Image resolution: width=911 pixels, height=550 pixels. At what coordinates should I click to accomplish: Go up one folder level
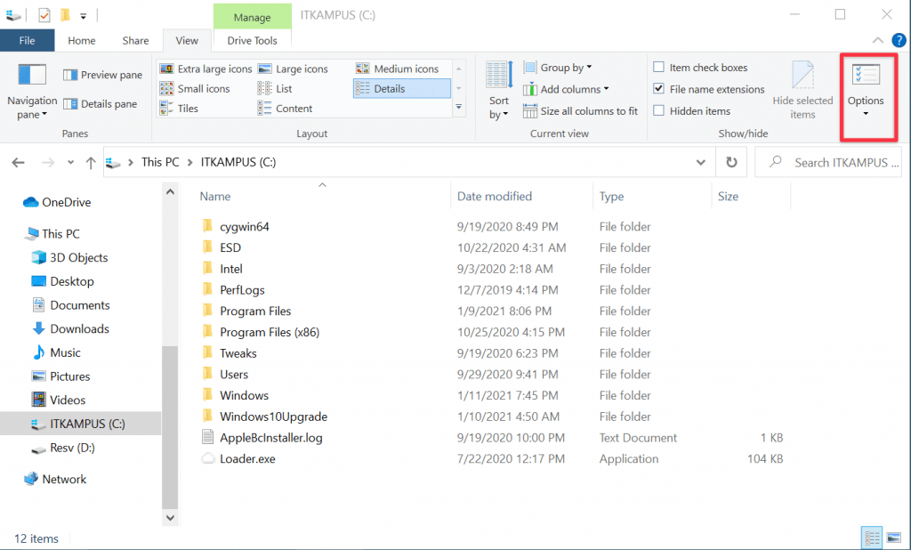coord(91,162)
